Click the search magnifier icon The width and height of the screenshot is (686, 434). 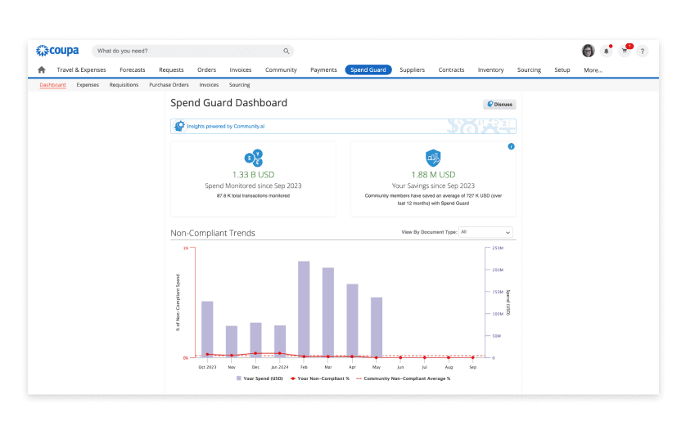click(x=286, y=51)
